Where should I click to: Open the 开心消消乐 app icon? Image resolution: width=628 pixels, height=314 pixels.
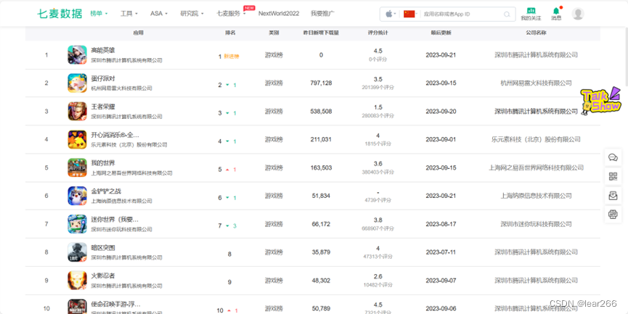77,139
